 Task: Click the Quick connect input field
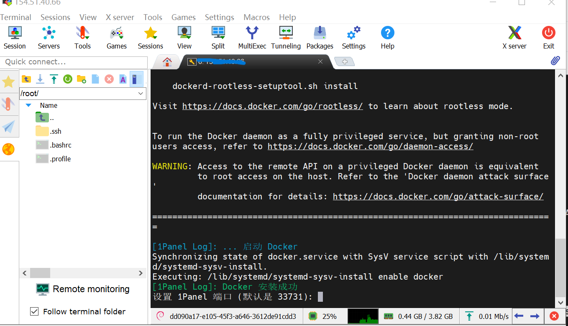[x=74, y=62]
